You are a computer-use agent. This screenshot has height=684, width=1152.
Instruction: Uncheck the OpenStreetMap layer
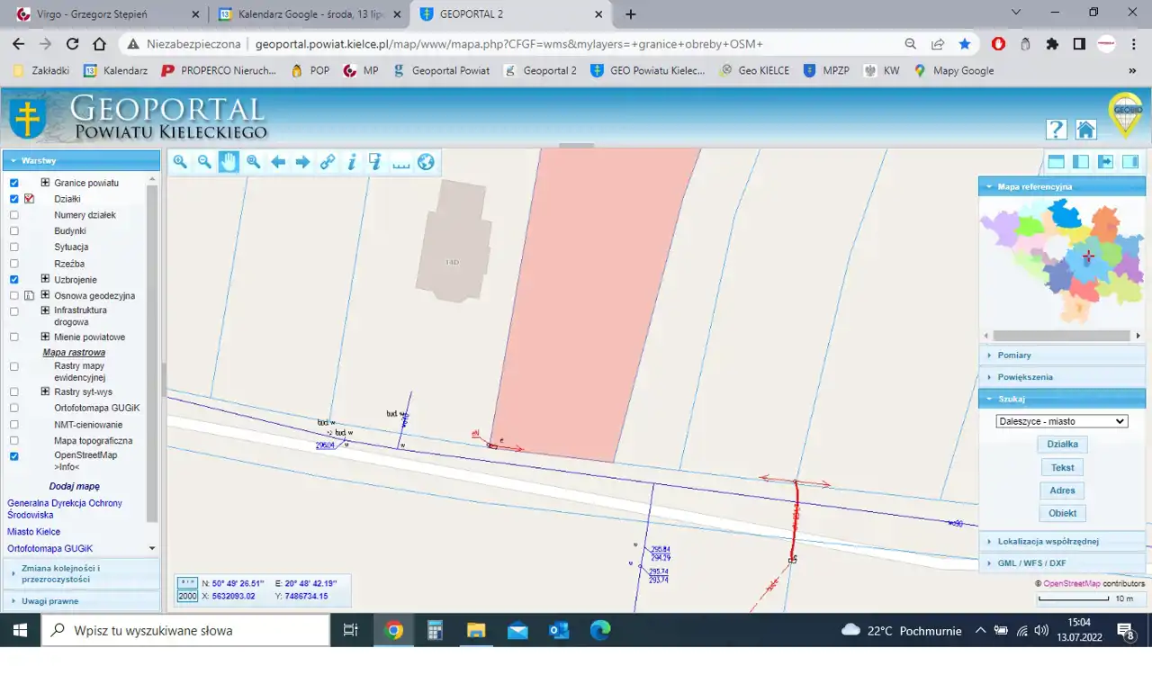(x=14, y=456)
